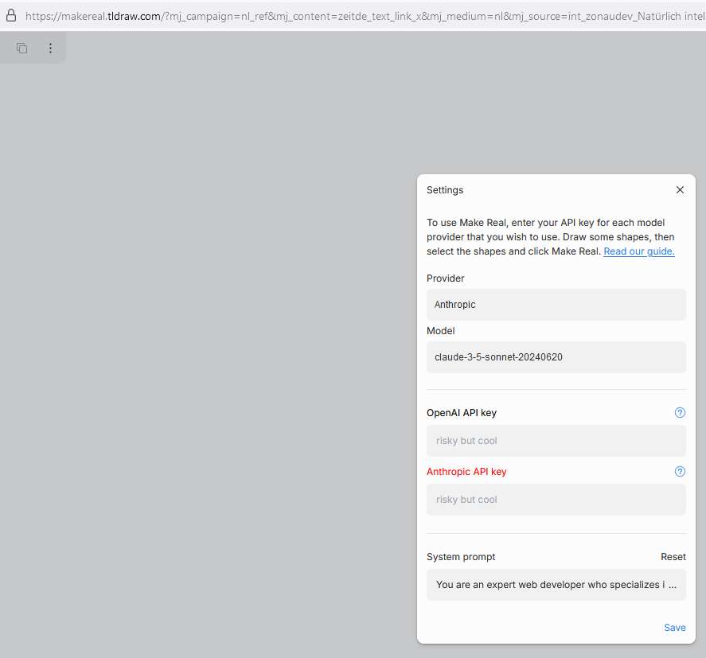Expand the system prompt text box

tap(556, 585)
